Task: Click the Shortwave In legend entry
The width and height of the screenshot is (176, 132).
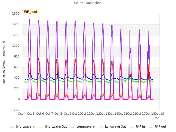Action: point(23,127)
